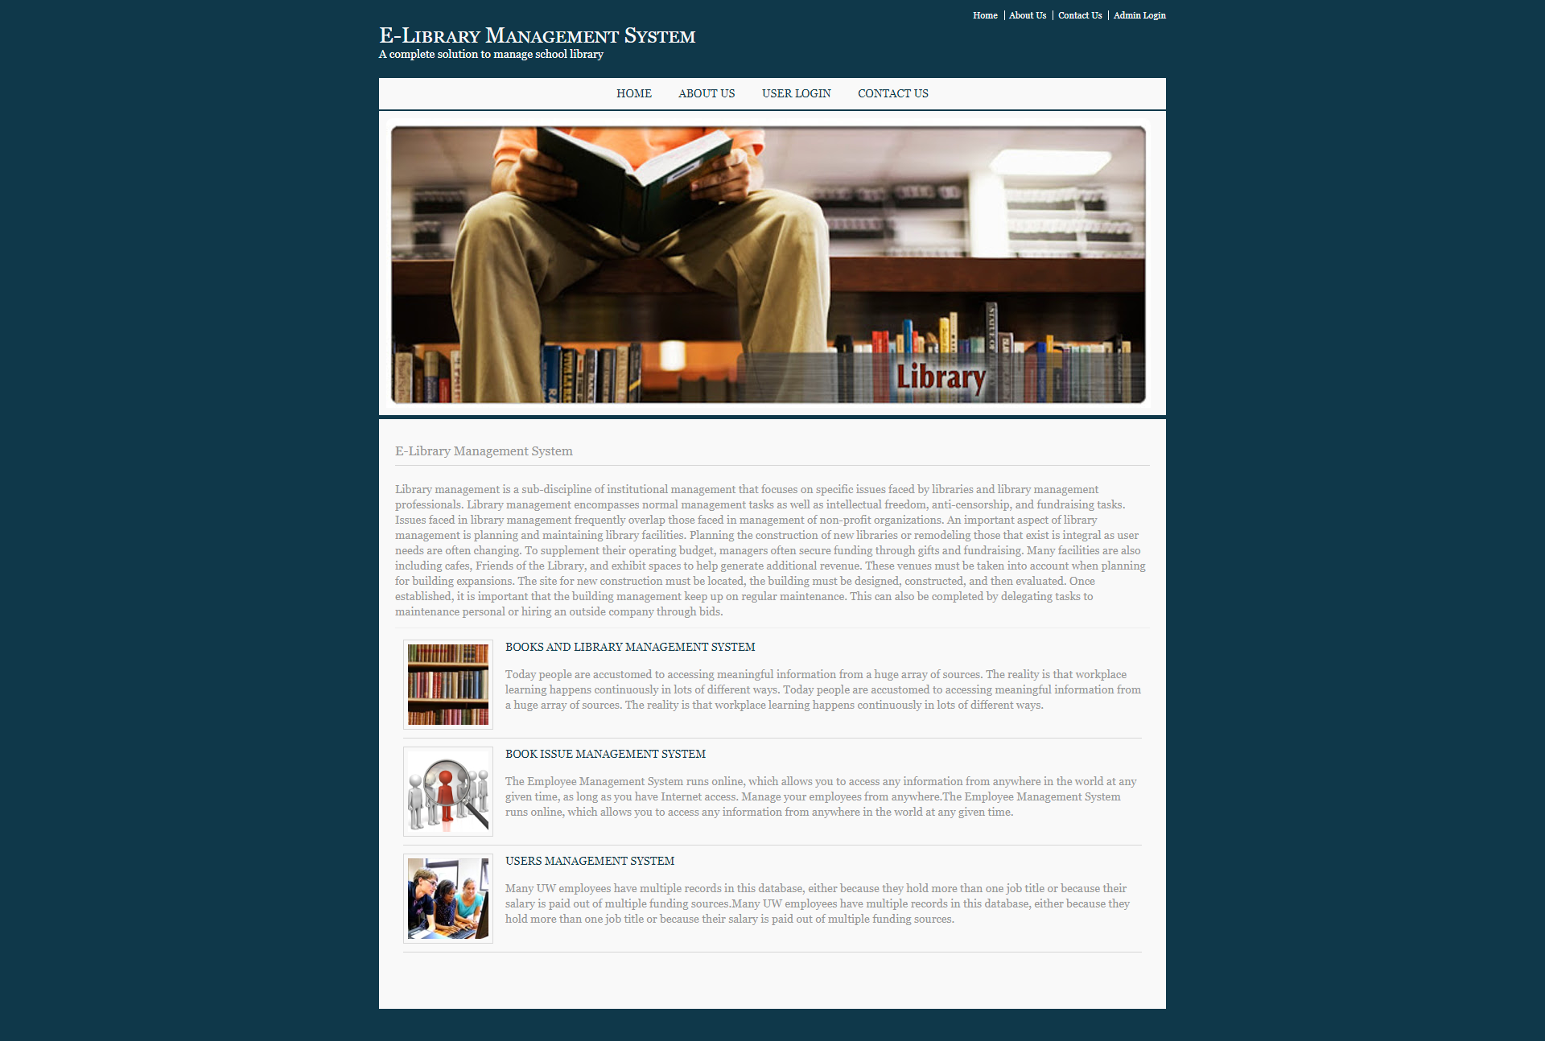Click the Home header link

[984, 15]
